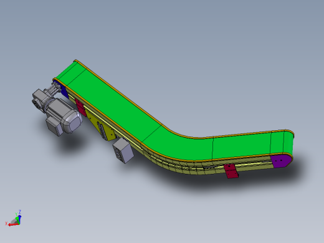Select the top belt segment at the upper end

pos(71,73)
